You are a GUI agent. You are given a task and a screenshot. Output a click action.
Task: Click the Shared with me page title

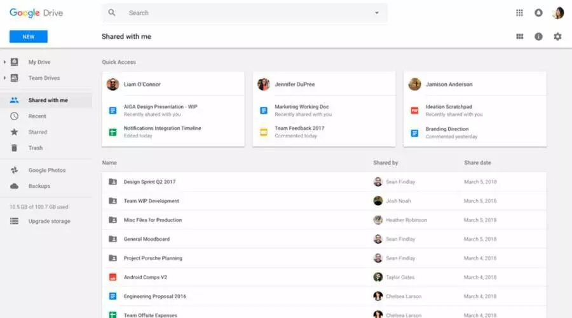(x=126, y=36)
